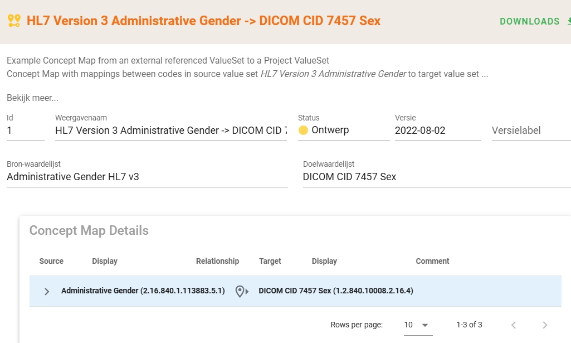Click the Weergavenaam text field
The image size is (571, 343).
(x=170, y=131)
